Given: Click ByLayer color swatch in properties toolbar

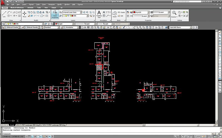Looking at the screenshot, I should [x=56, y=24].
